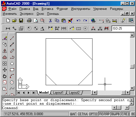Jump to last layout tab arrow
136x117 pixels.
34,93
